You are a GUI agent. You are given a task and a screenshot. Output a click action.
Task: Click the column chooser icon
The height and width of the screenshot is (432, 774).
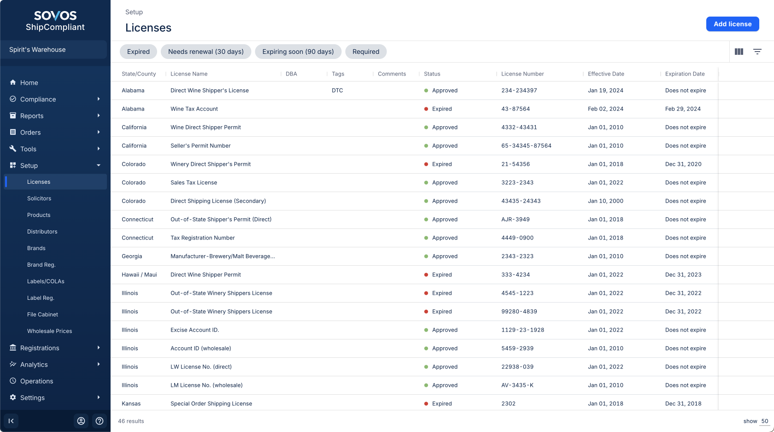coord(739,52)
